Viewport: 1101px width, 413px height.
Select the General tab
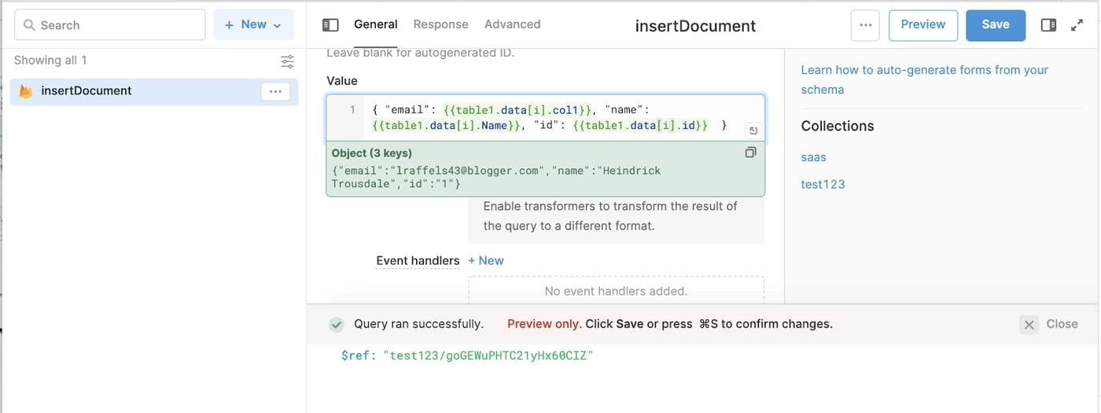tap(375, 24)
